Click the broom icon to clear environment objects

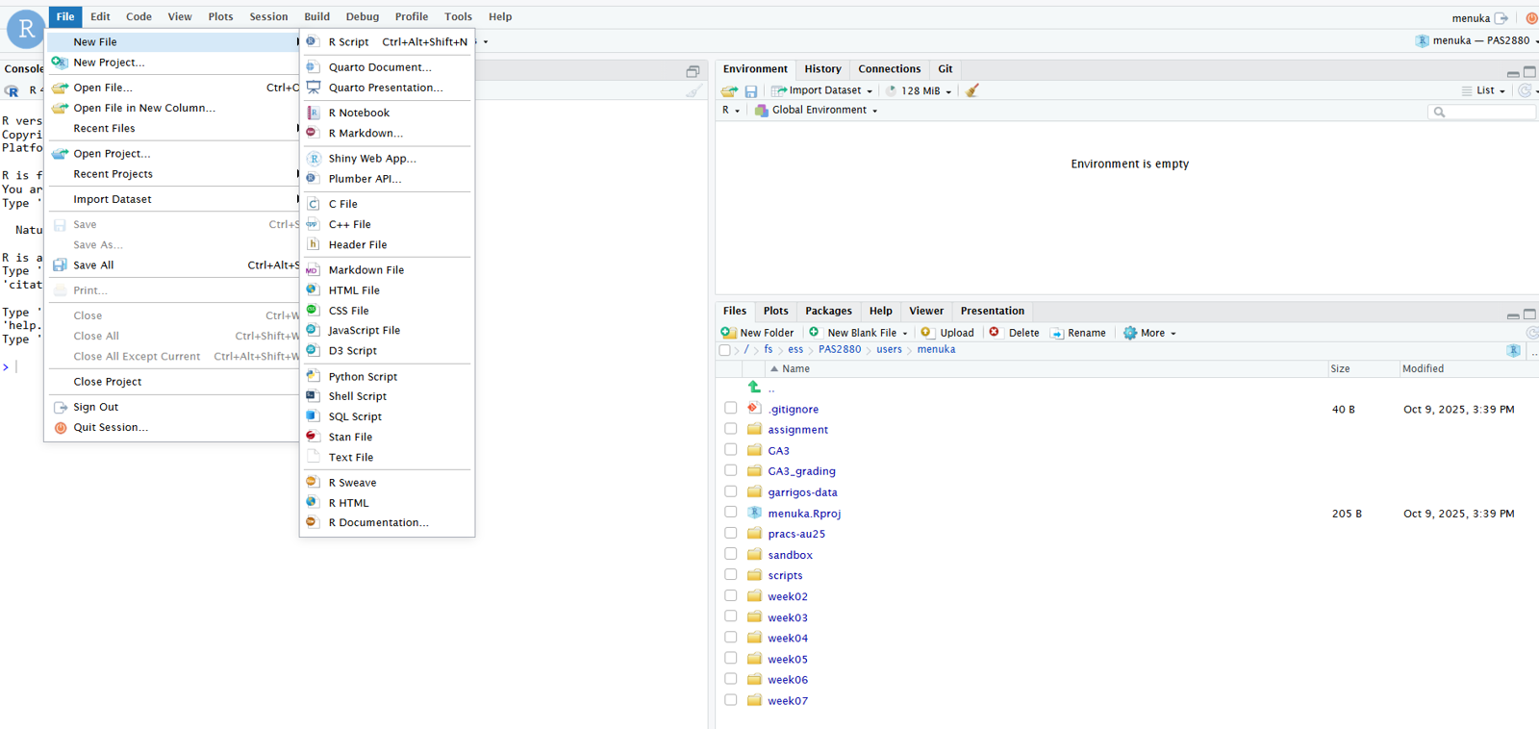[x=972, y=90]
